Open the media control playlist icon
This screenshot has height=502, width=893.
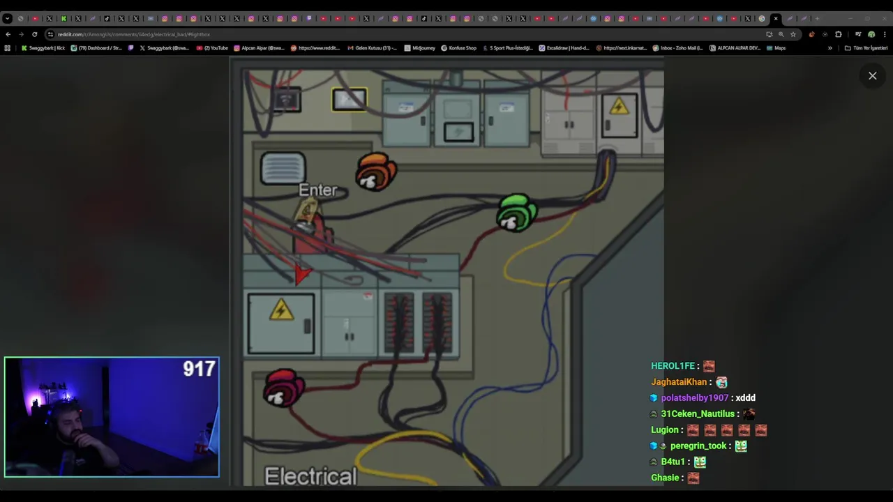coord(858,34)
